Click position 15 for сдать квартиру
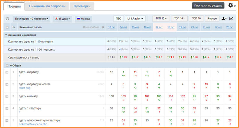This screenshot has width=239, height=128. pyautogui.click(x=111, y=72)
